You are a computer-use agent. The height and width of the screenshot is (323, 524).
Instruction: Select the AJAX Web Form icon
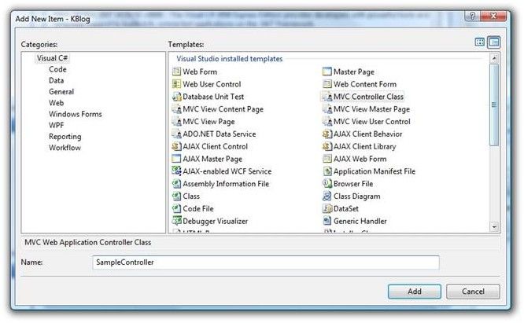[x=327, y=159]
